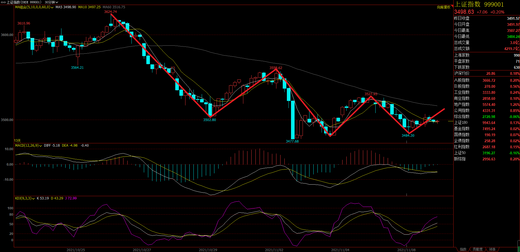Open the 30分钟 period dropdown
Viewport: 520px width, 252px height.
click(51, 2)
